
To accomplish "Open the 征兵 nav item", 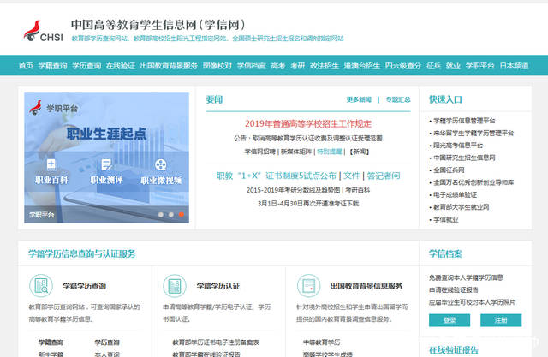I will tap(433, 66).
